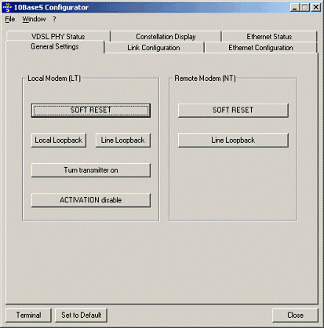
Task: Click Line Loopback under Local Modem (LT)
Action: [x=123, y=140]
